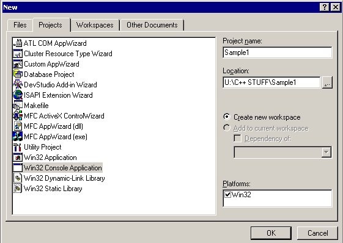Select the ATL COM AppWizard label
This screenshot has width=343, height=243.
(55, 43)
